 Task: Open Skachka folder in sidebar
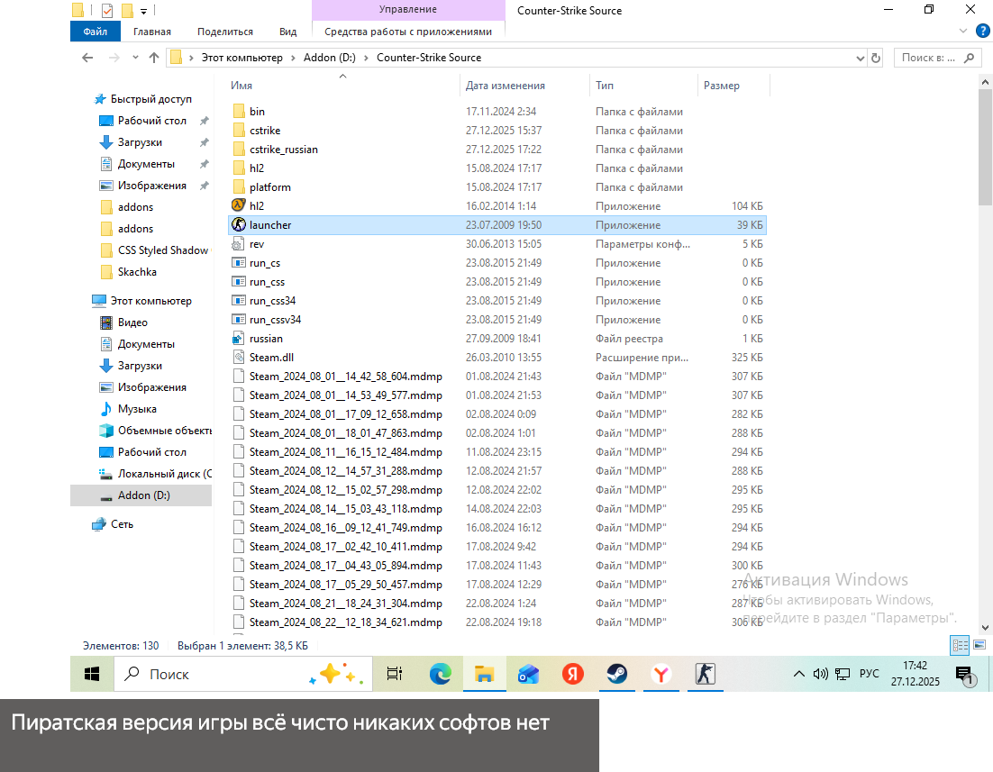point(137,272)
